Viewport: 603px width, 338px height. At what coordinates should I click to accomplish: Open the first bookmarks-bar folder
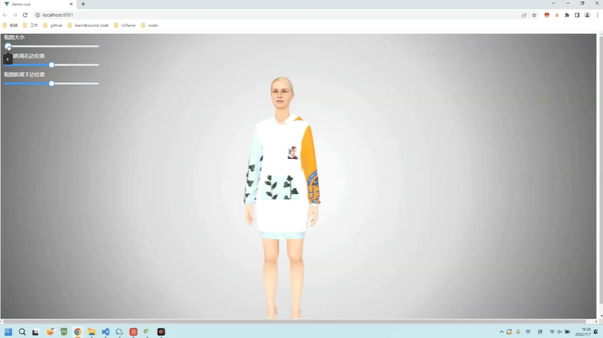[10, 25]
